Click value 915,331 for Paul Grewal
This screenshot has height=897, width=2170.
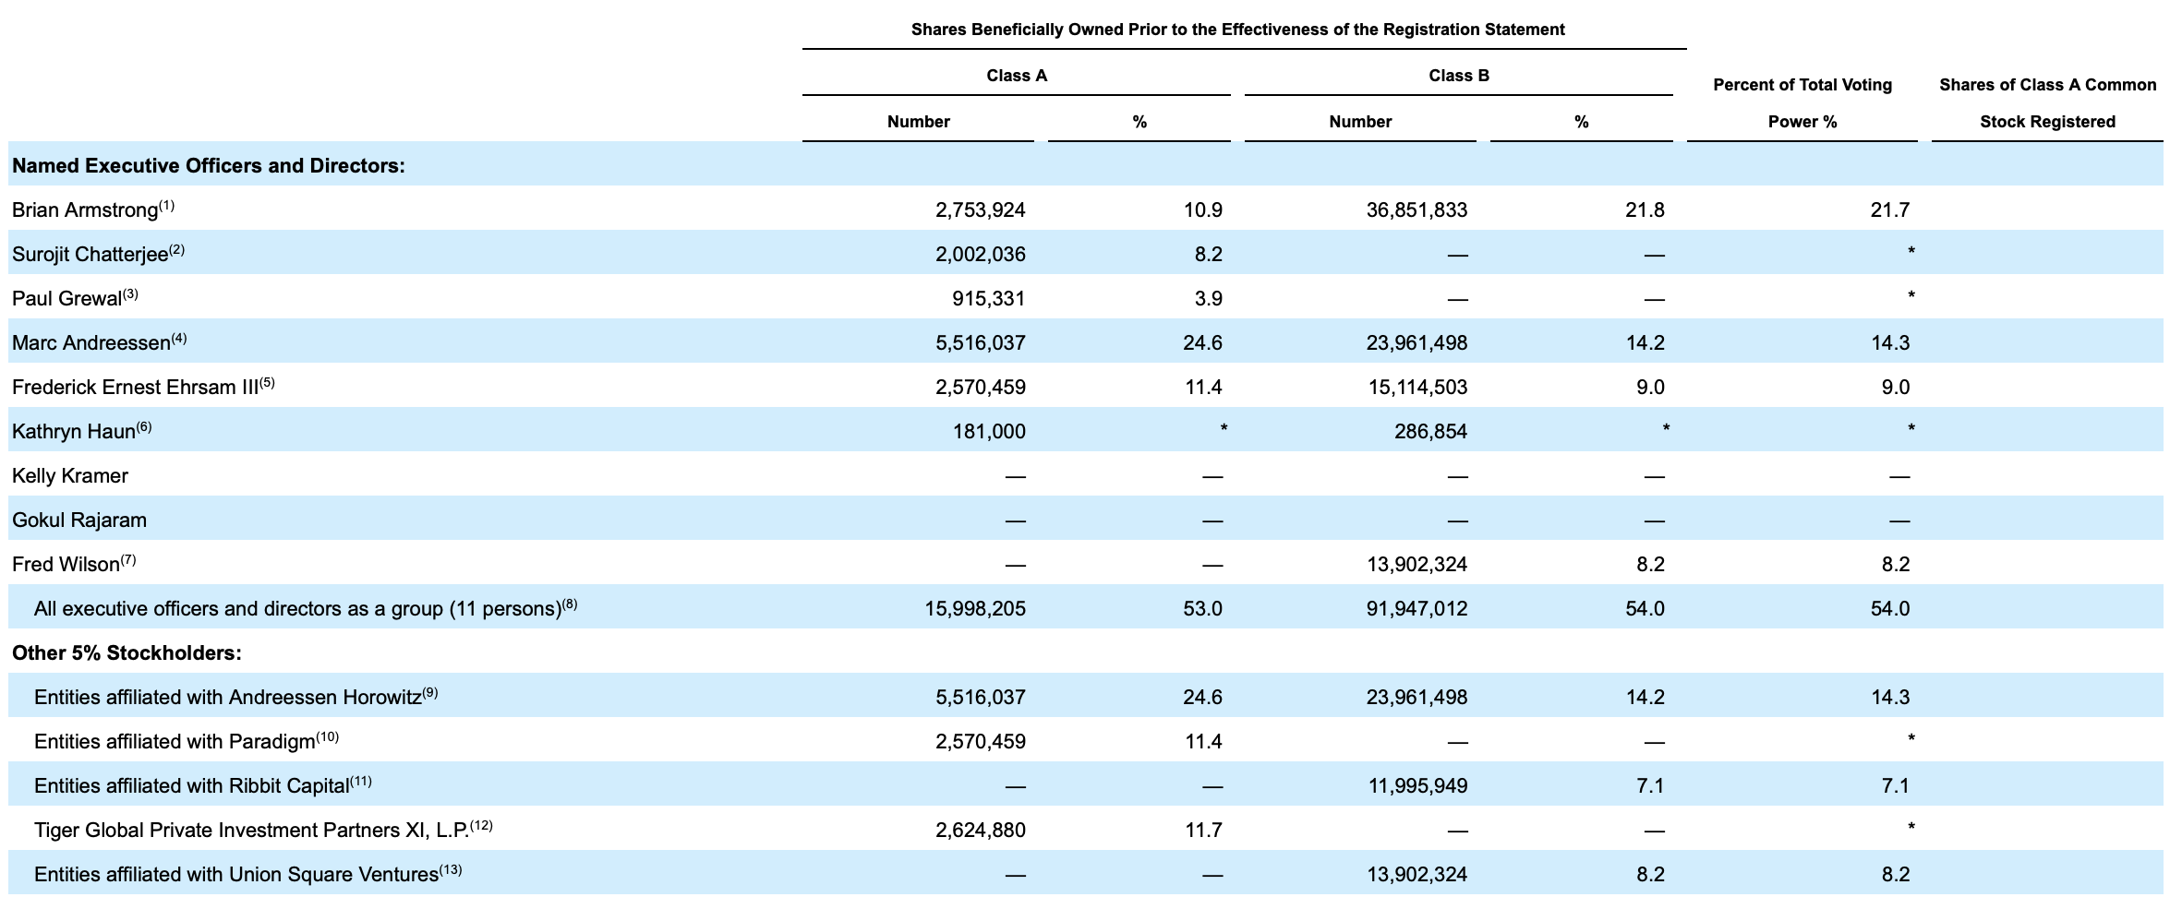(989, 298)
